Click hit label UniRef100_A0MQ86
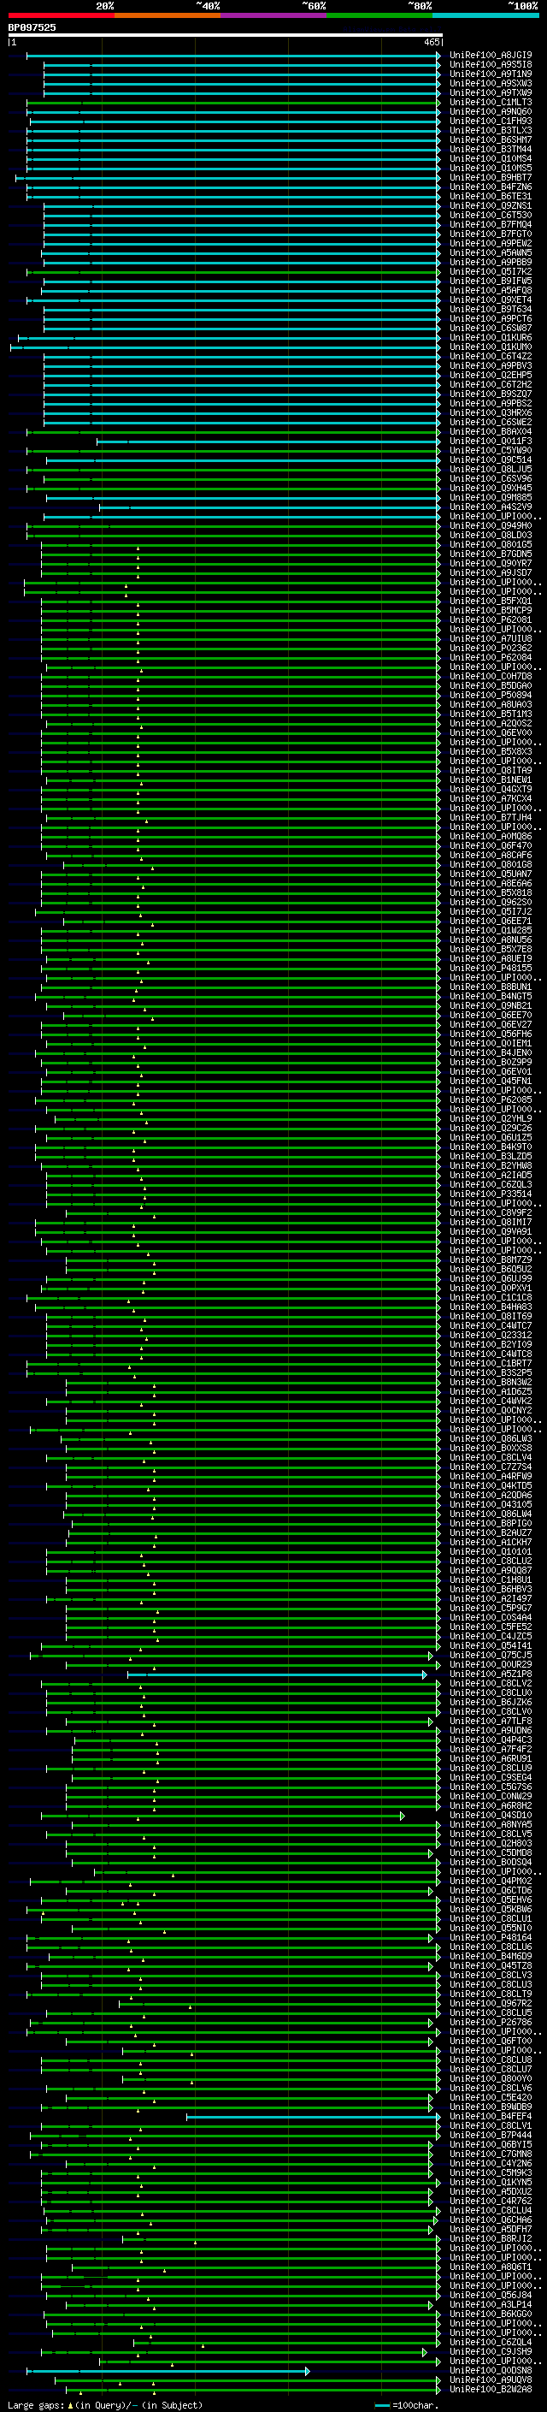 (x=491, y=836)
